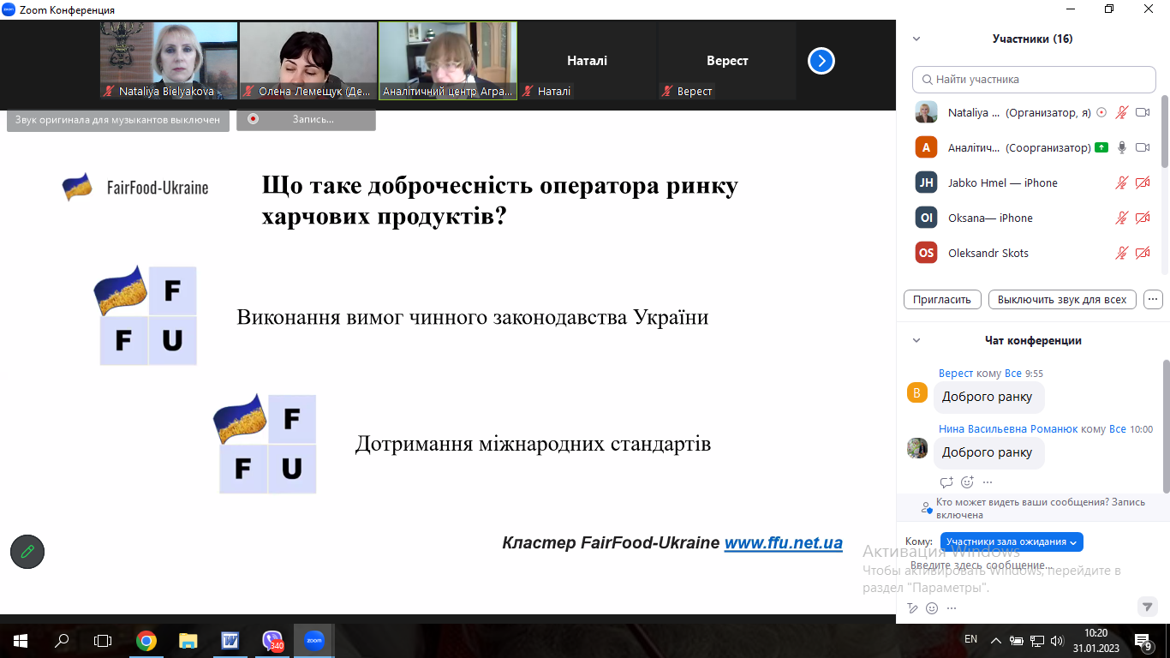Click Запись... recording status button

(306, 119)
